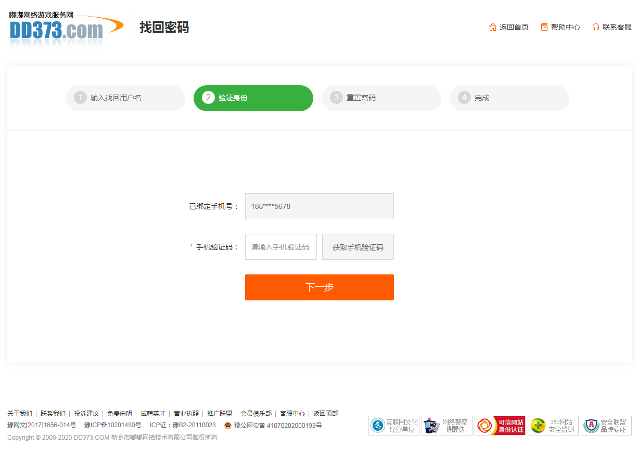This screenshot has height=449, width=638.
Task: Click 返回顶部 footer link
Action: pos(326,414)
